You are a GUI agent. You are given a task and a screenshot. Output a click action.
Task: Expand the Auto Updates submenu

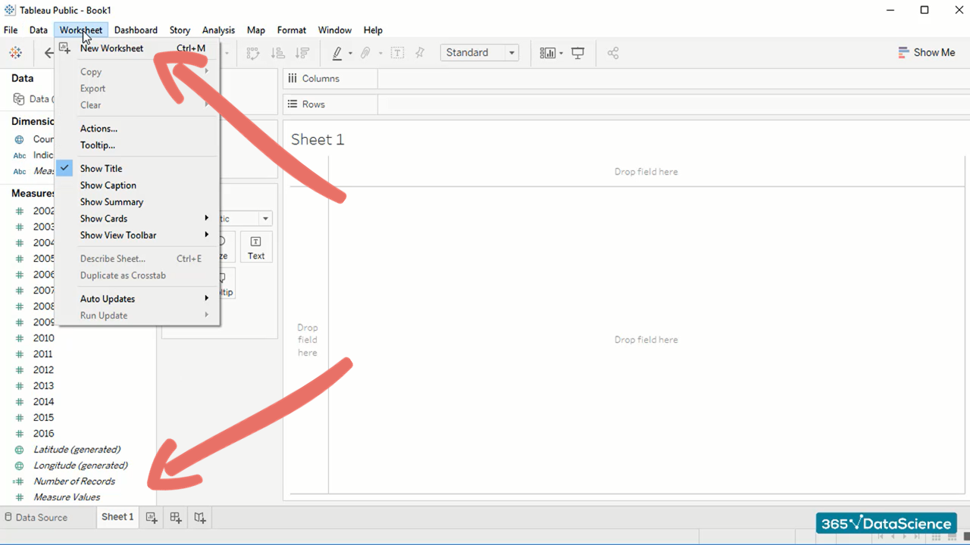click(x=108, y=299)
